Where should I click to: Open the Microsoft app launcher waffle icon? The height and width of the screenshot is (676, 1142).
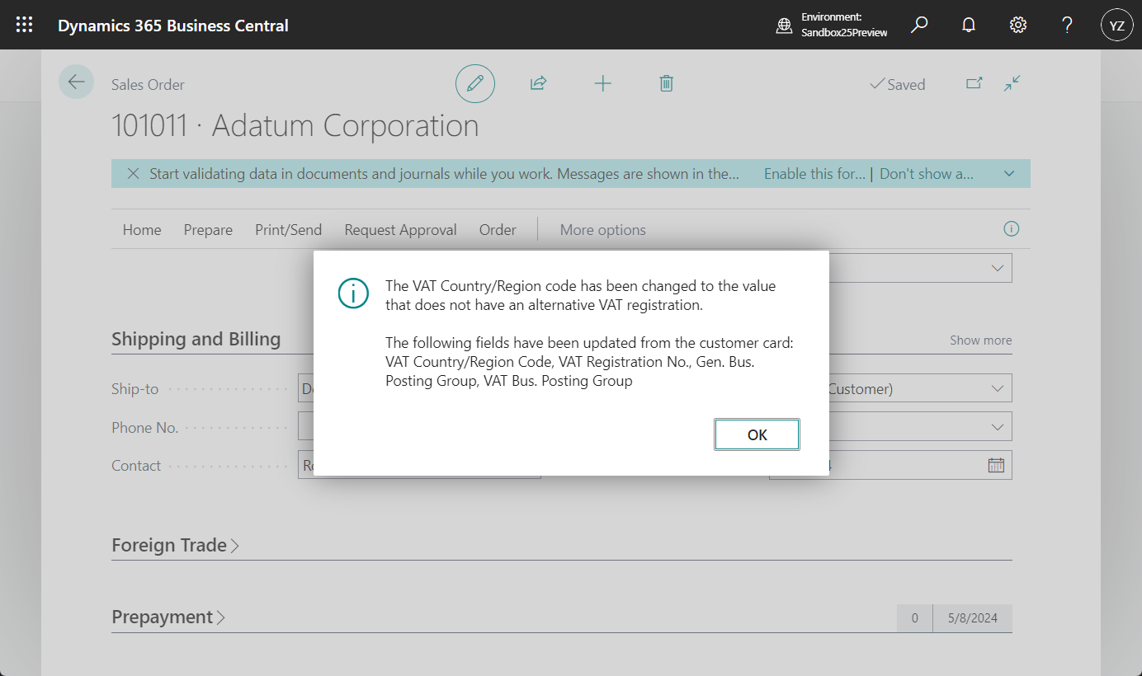click(24, 24)
